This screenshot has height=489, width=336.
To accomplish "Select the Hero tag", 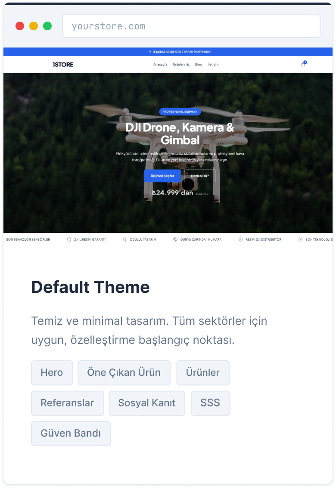I will 52,373.
